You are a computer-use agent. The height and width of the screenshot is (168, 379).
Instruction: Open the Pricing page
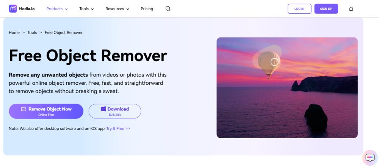(147, 9)
